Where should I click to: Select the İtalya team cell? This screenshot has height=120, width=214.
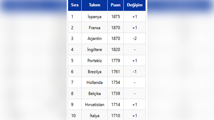coord(94,115)
